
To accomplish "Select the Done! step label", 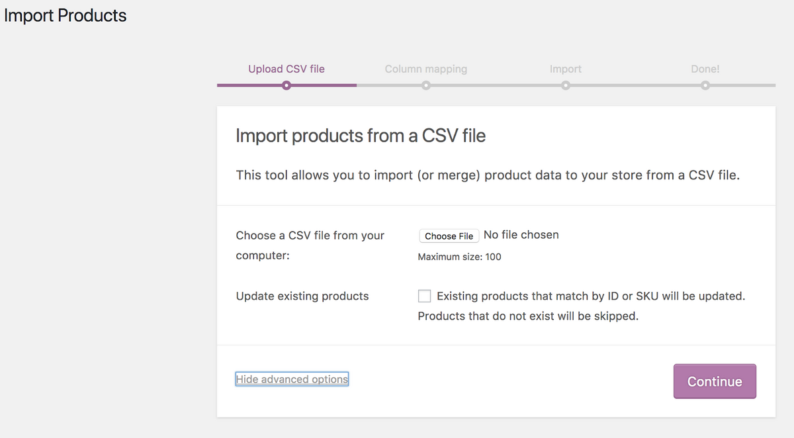I will coord(705,69).
